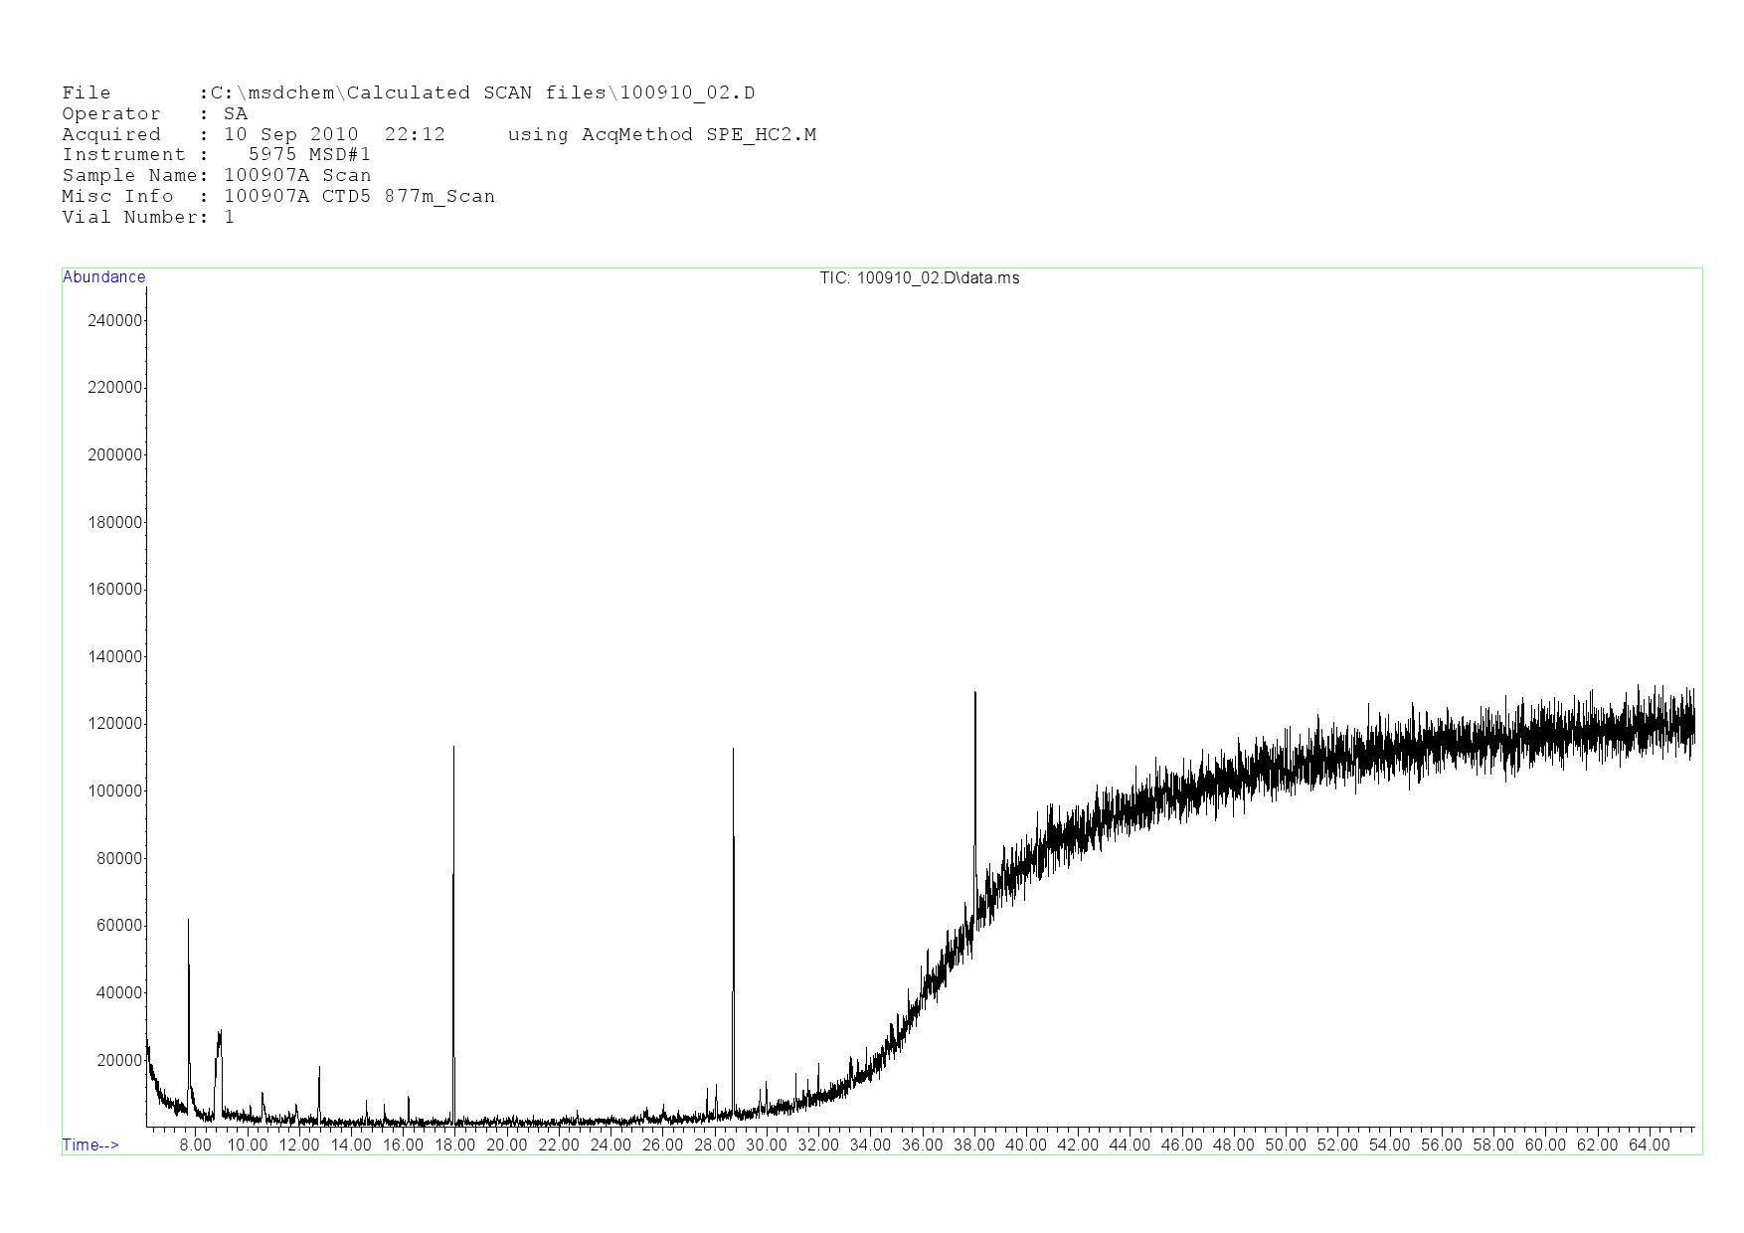Click the File path line in header

pos(408,93)
